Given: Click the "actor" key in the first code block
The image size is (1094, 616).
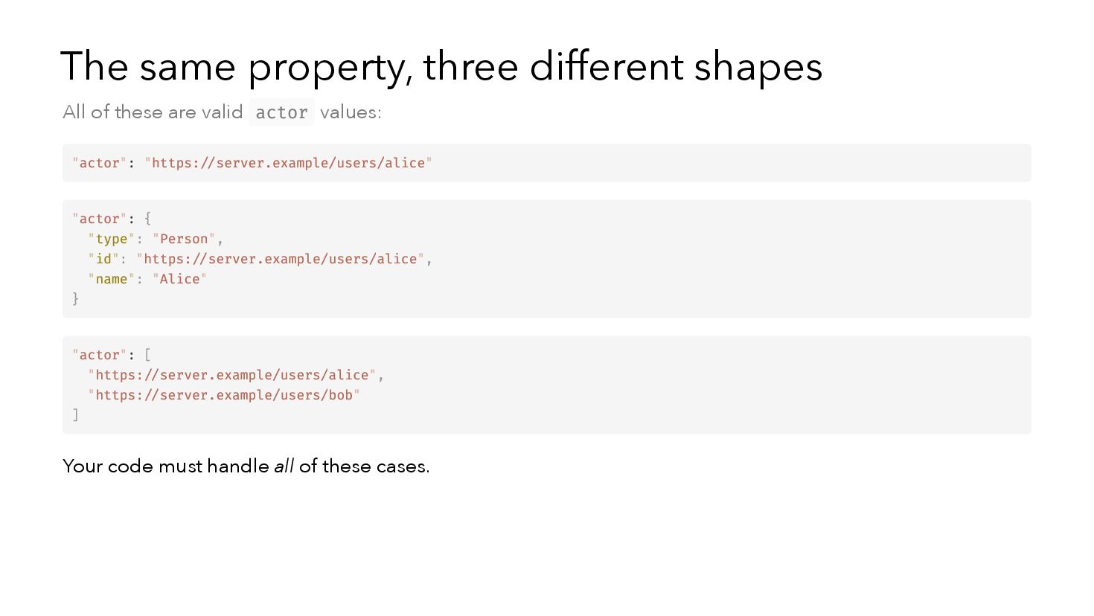Looking at the screenshot, I should (100, 163).
